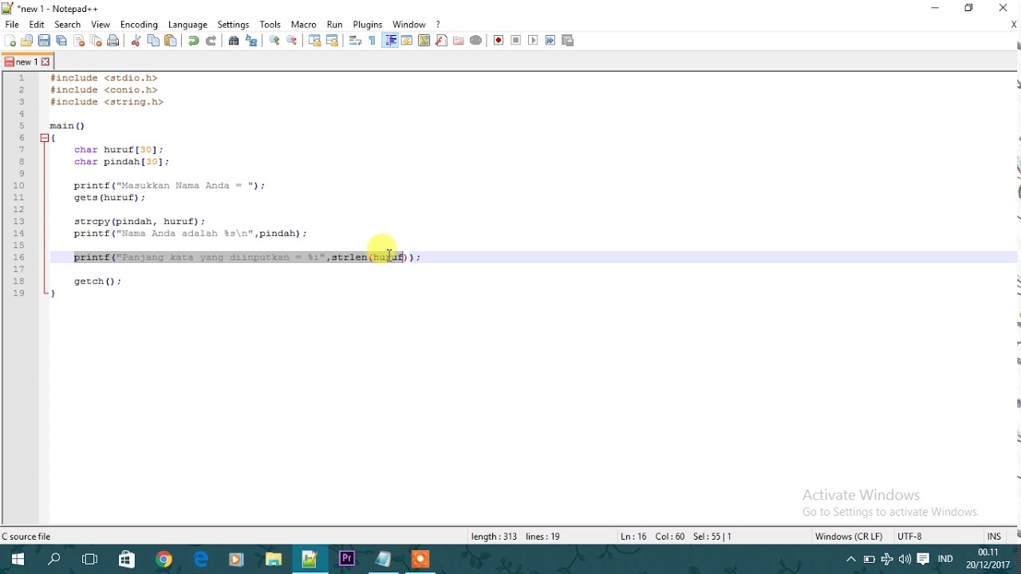Open File Explorer from the taskbar
The height and width of the screenshot is (574, 1021).
coord(274,559)
